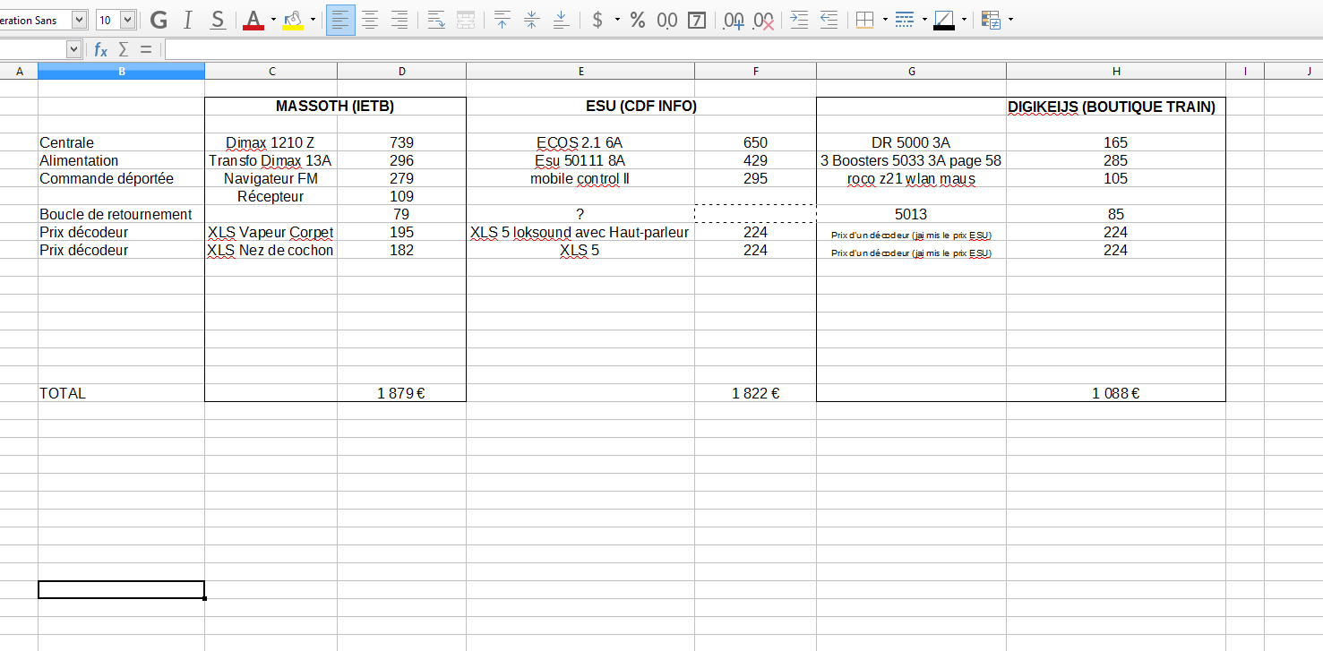
Task: Expand borders dropdown arrow
Action: pos(885,20)
